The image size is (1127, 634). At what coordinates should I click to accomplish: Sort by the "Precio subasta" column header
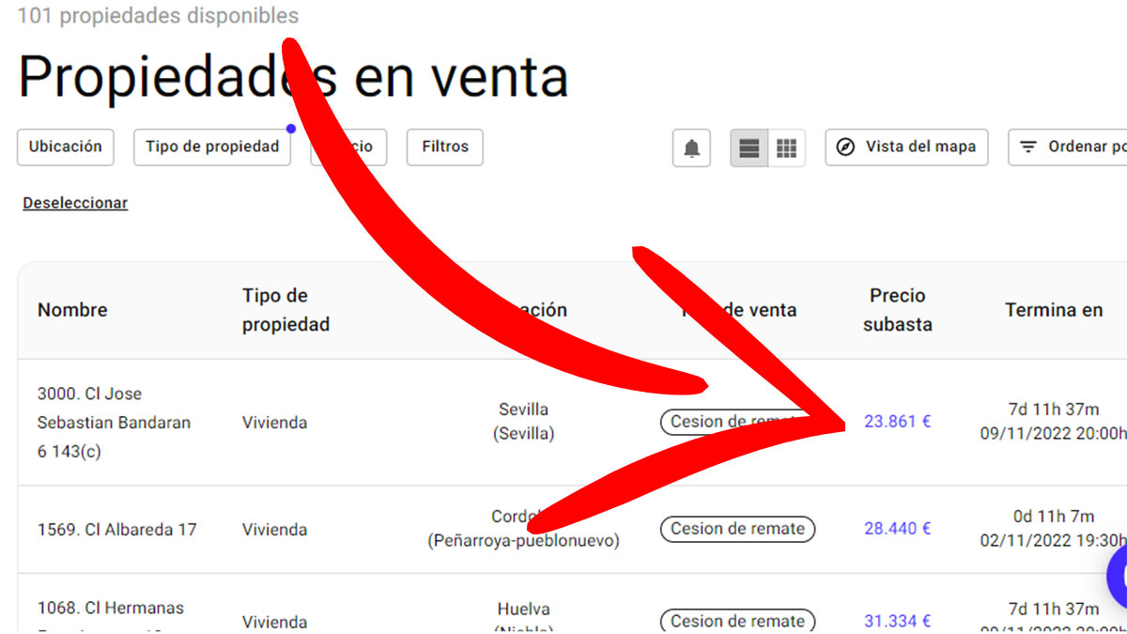897,310
